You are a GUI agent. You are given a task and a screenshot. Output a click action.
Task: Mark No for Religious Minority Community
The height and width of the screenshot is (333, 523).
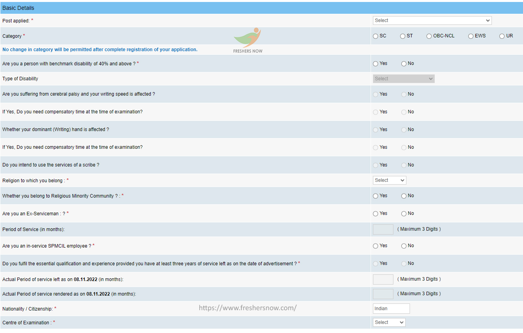click(404, 196)
